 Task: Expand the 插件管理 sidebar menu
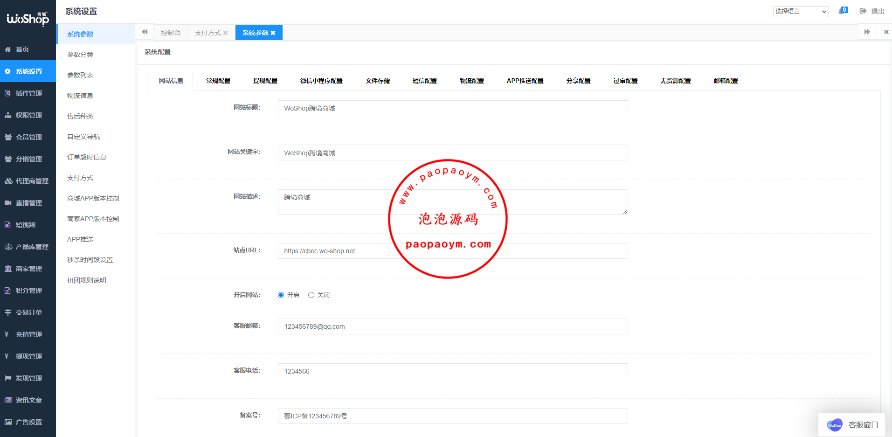pyautogui.click(x=28, y=93)
